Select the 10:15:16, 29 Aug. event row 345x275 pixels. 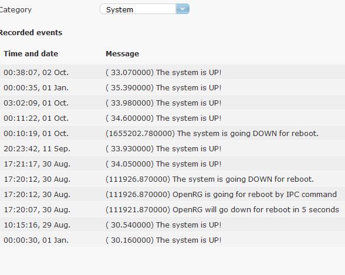point(172,225)
